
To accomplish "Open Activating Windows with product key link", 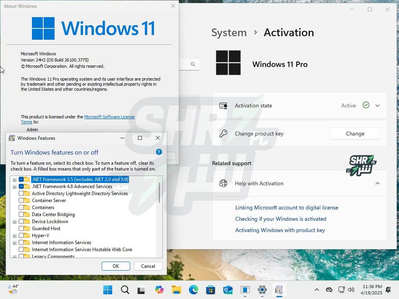I will pyautogui.click(x=280, y=230).
